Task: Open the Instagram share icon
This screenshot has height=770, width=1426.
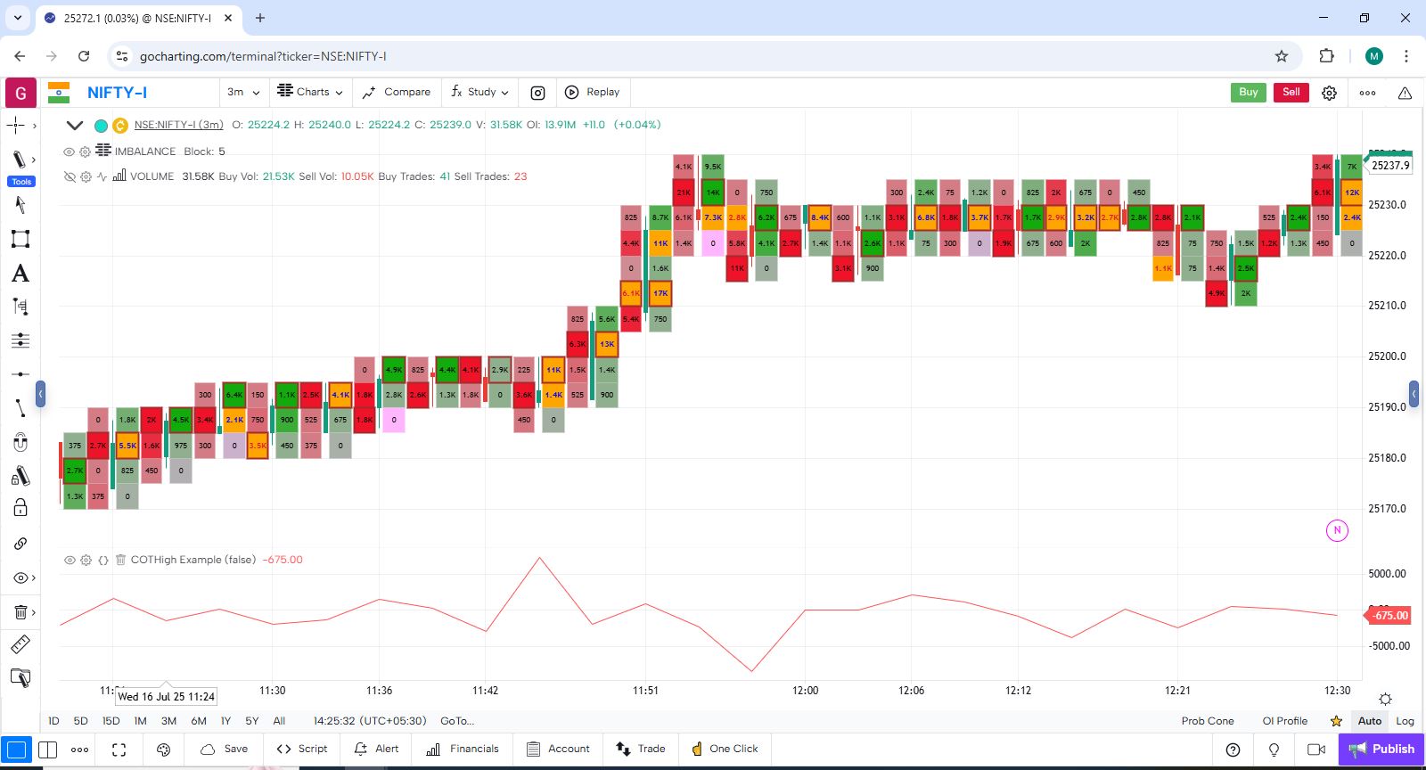Action: [x=537, y=93]
